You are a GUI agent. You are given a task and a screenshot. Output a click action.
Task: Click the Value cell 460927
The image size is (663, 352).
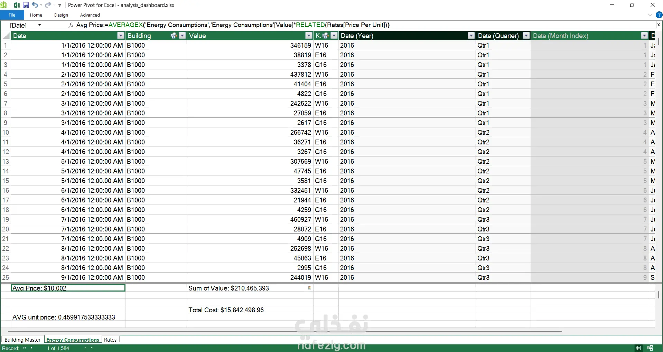click(x=250, y=219)
